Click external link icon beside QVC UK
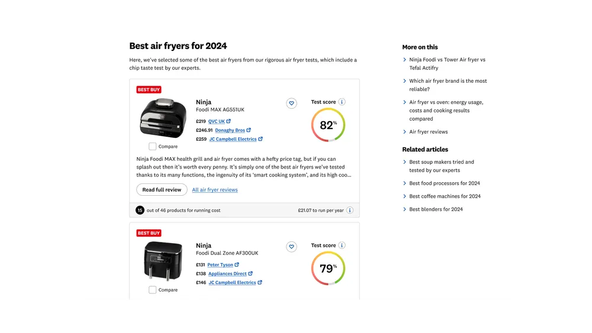The image size is (592, 333). (x=229, y=121)
